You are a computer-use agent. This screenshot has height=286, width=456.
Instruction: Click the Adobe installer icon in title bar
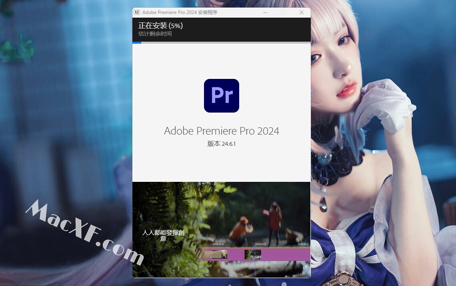[137, 12]
